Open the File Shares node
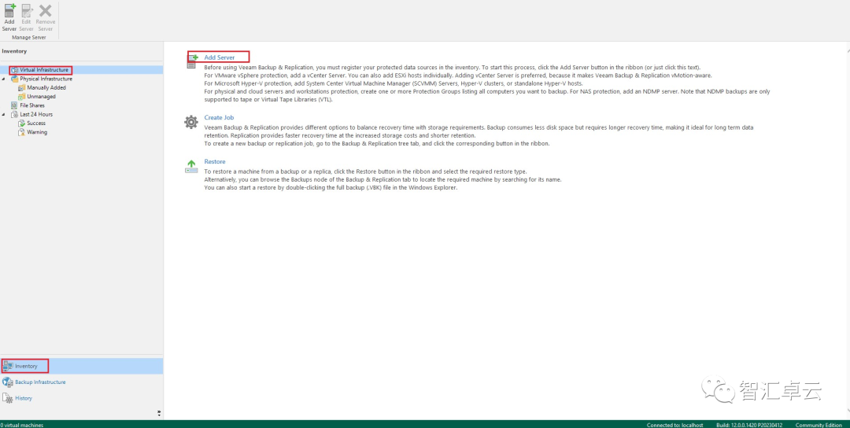The height and width of the screenshot is (428, 850). 32,105
